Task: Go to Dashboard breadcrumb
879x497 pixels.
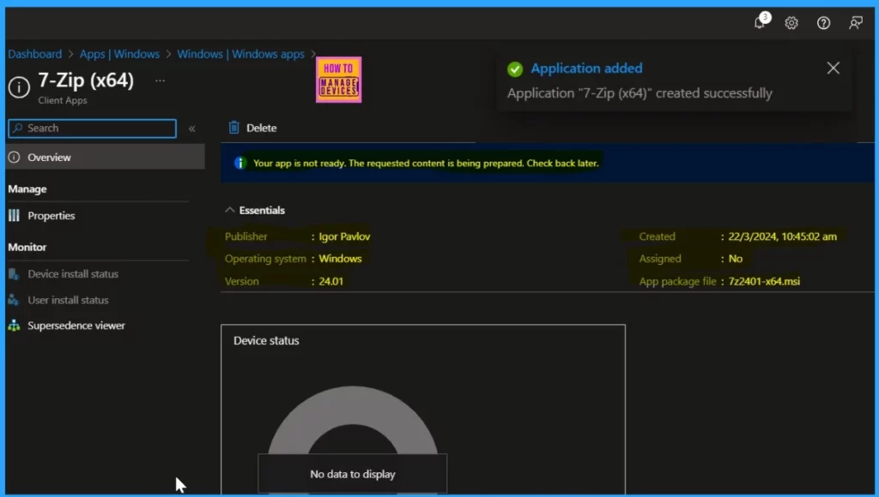Action: tap(34, 54)
